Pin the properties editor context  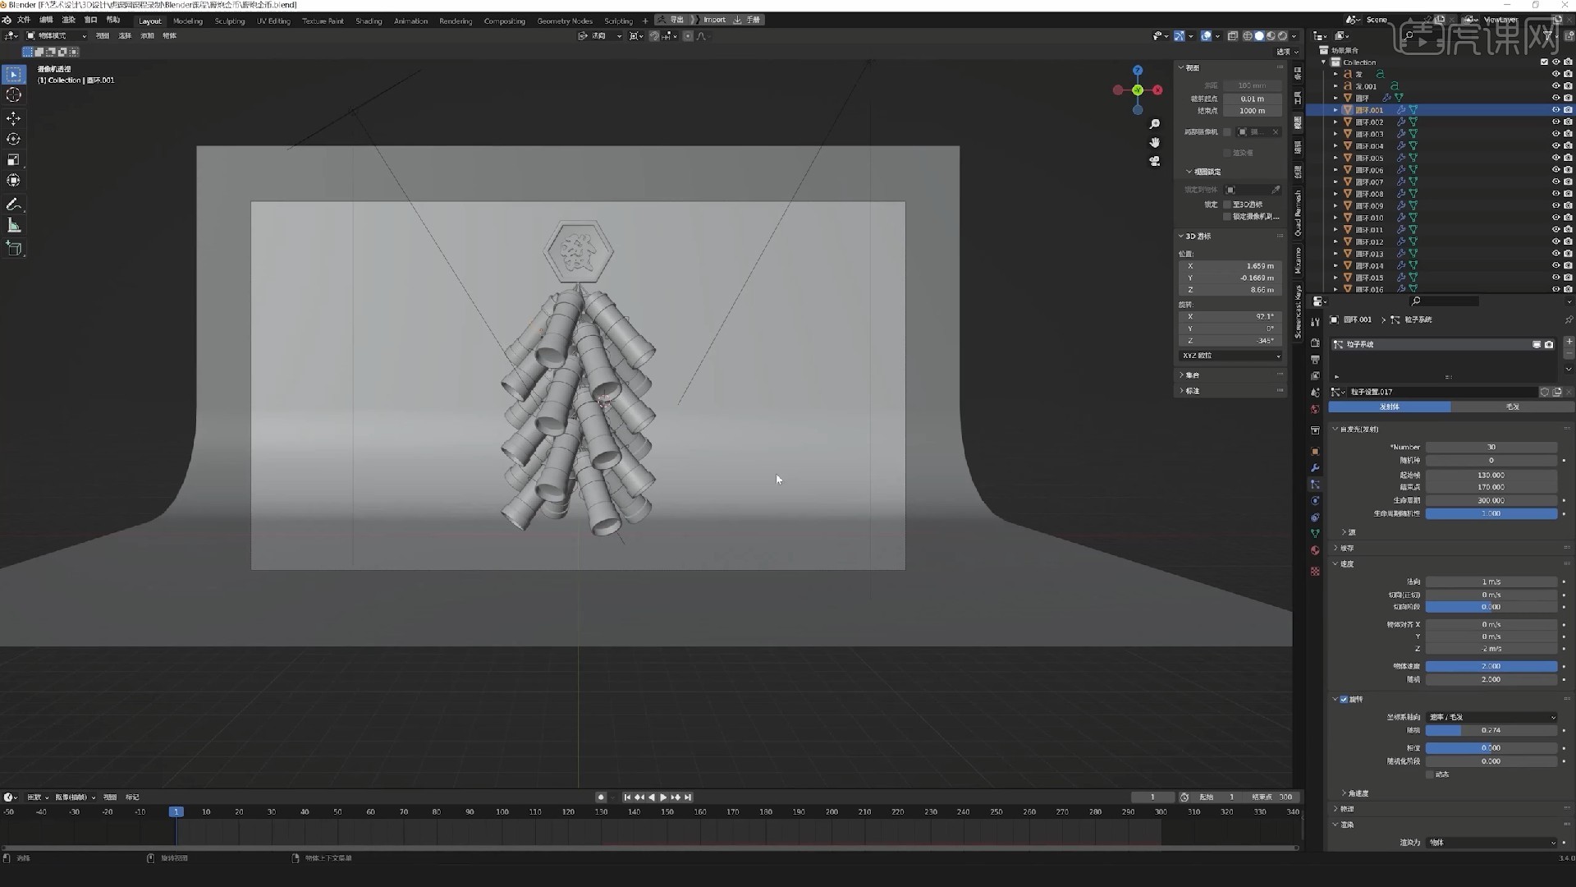click(x=1569, y=319)
